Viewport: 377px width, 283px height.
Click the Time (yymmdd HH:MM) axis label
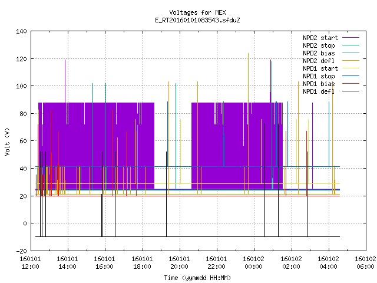point(197,278)
